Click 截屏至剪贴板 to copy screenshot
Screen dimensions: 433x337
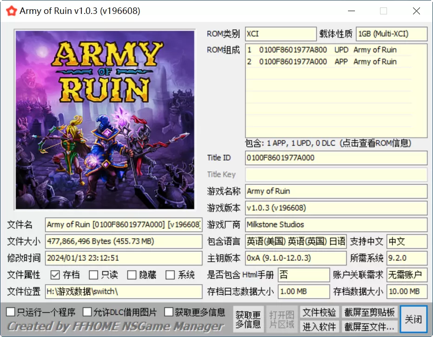pos(369,312)
